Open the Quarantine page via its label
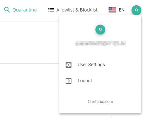Image resolution: width=143 pixels, height=118 pixels. pyautogui.click(x=25, y=10)
